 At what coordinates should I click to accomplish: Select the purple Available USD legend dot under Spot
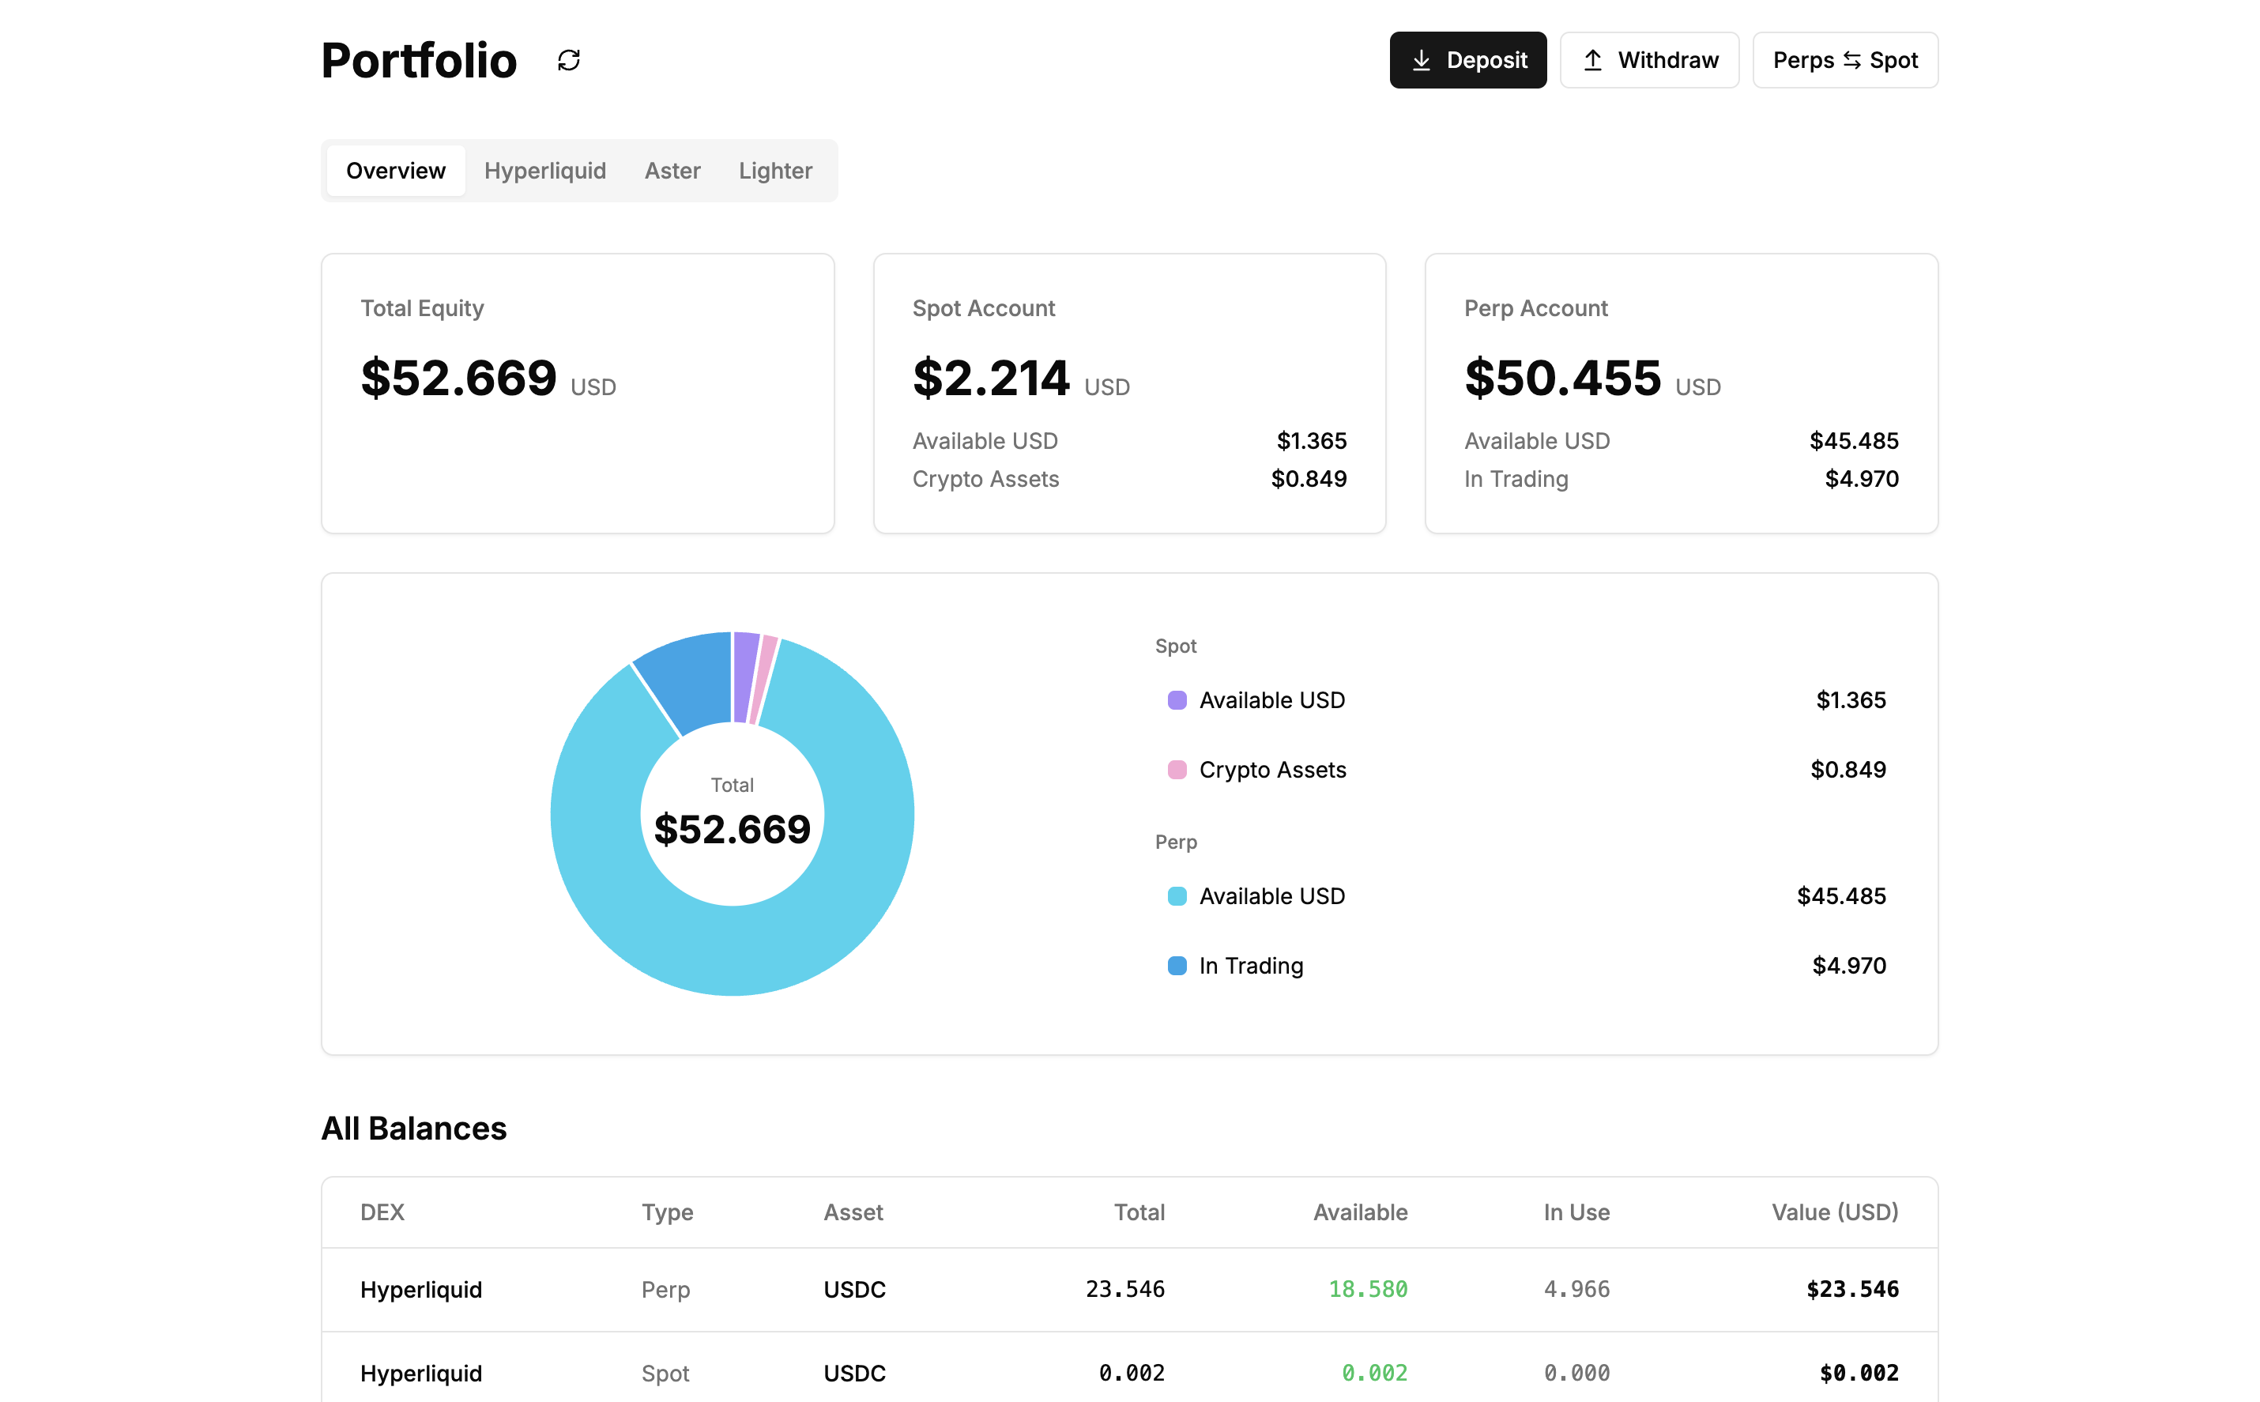click(x=1177, y=700)
